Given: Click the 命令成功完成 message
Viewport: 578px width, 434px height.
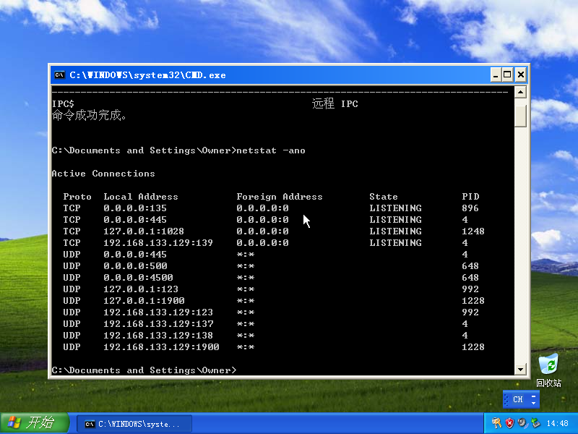Looking at the screenshot, I should pyautogui.click(x=89, y=116).
